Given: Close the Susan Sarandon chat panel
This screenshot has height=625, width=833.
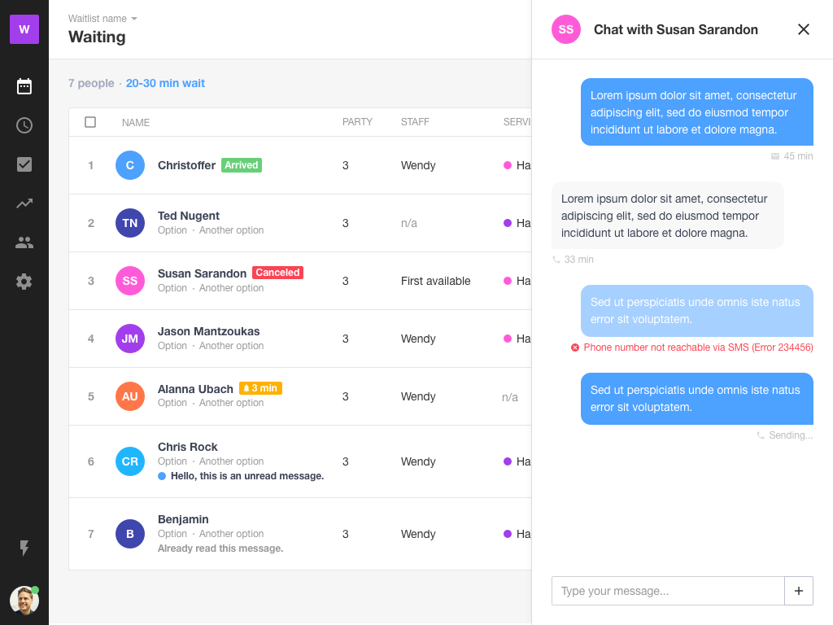Looking at the screenshot, I should click(x=804, y=29).
